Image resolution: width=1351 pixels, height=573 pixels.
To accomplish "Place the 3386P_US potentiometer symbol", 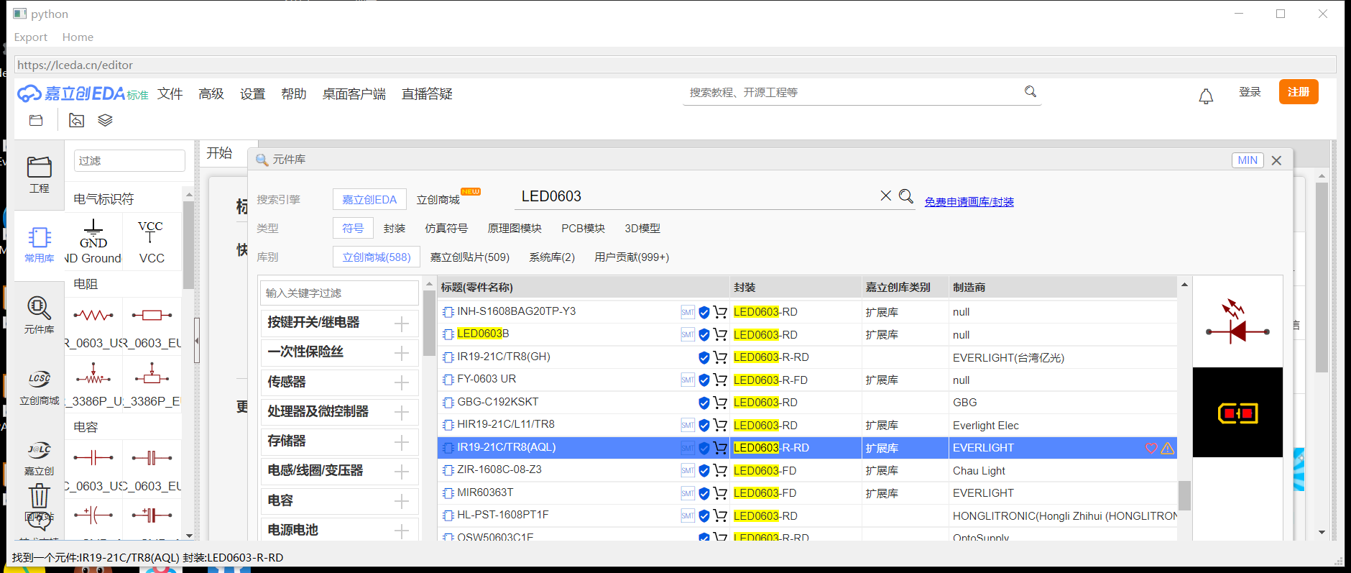I will pyautogui.click(x=93, y=385).
